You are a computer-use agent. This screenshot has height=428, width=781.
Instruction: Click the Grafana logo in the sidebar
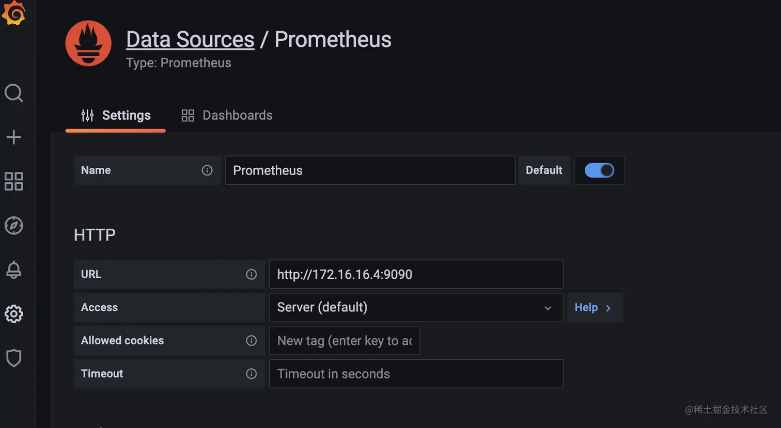tap(14, 13)
